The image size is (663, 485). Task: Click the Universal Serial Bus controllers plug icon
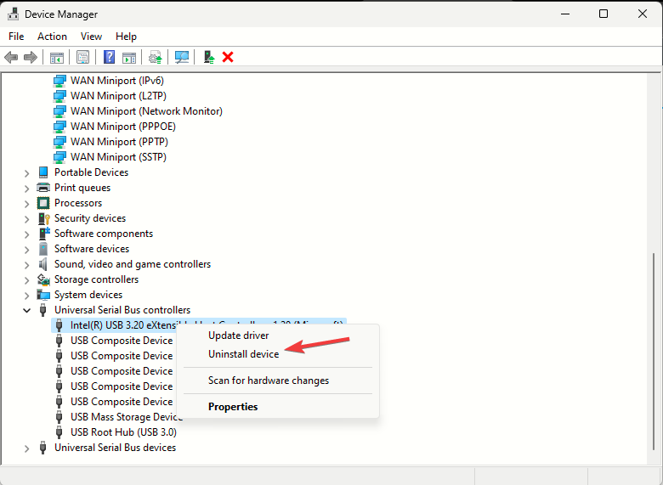point(42,310)
